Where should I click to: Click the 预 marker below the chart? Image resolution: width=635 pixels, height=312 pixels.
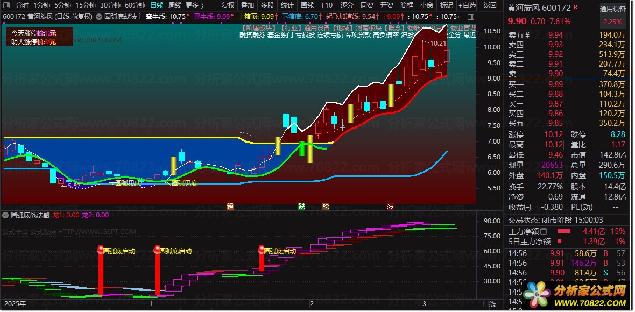click(230, 206)
